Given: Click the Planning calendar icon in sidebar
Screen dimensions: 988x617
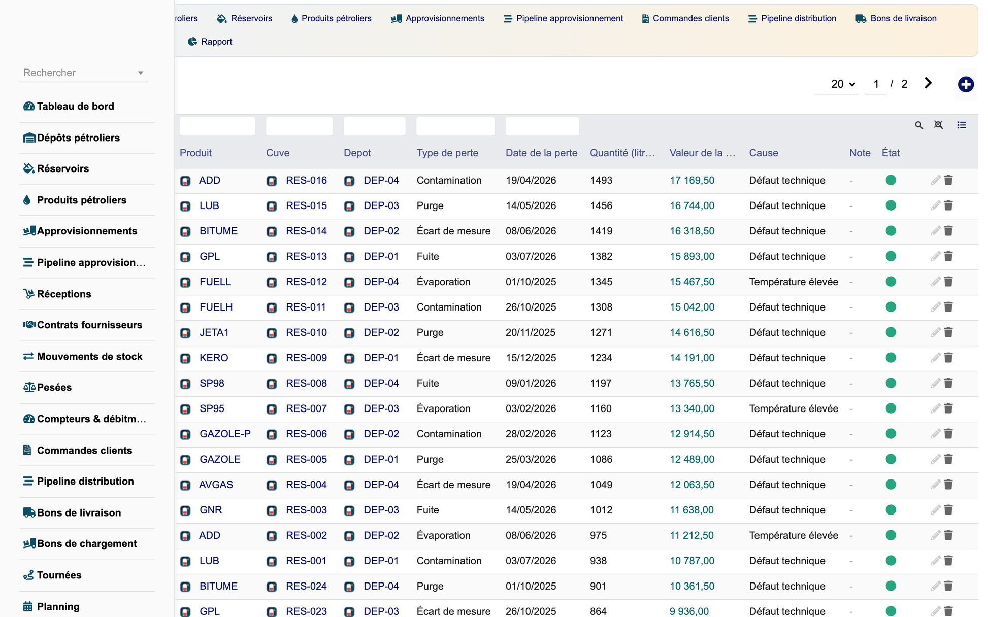Looking at the screenshot, I should (x=28, y=606).
